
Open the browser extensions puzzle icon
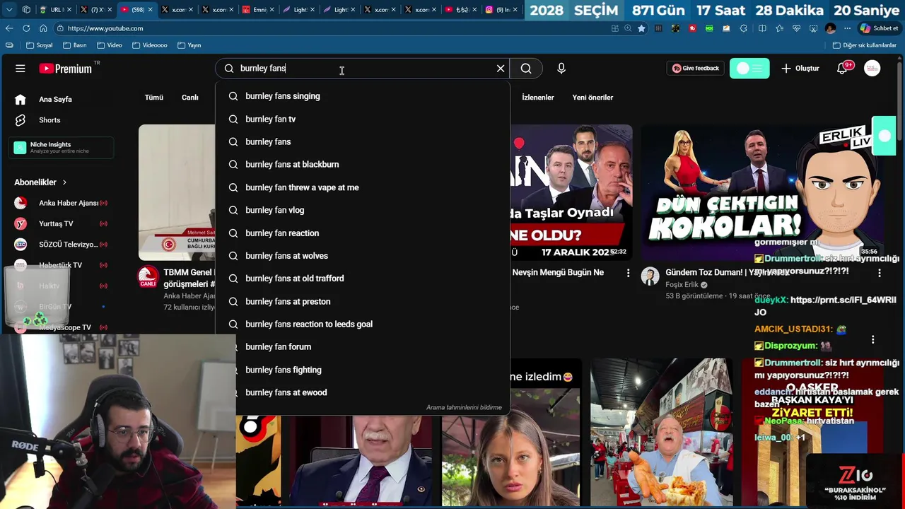click(x=743, y=28)
